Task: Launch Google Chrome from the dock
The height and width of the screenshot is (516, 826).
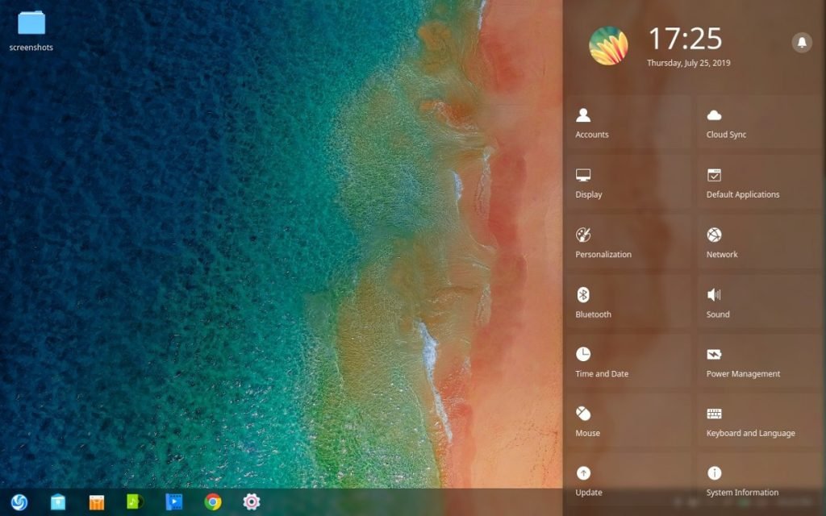Action: (x=213, y=501)
